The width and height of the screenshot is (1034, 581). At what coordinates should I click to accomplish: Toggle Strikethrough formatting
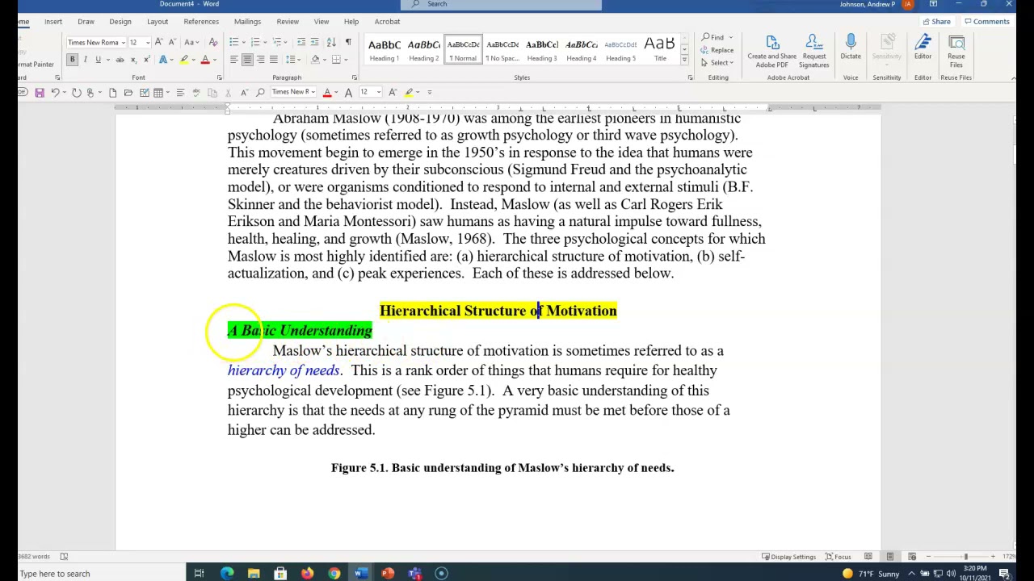point(120,60)
